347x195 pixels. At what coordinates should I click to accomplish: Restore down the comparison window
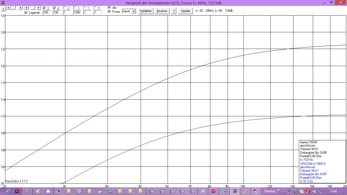click(331, 3)
